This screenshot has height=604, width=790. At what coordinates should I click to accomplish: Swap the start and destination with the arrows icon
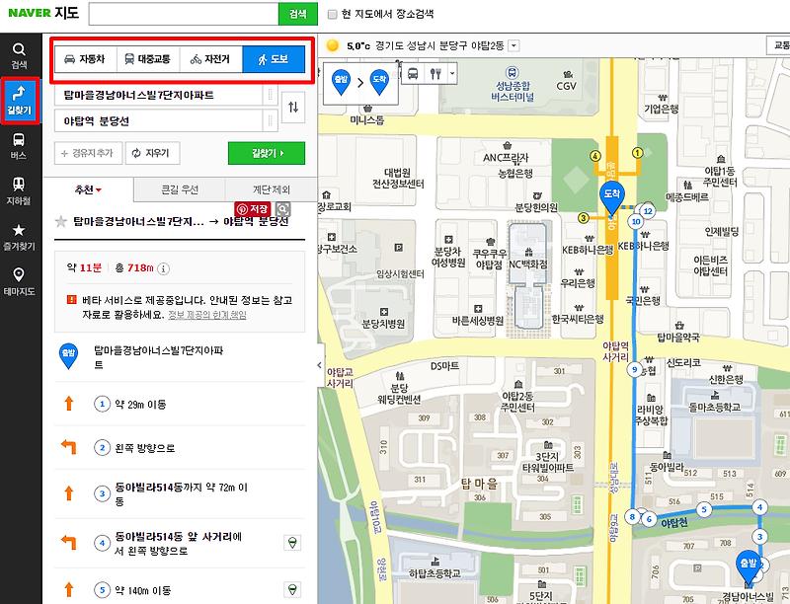pyautogui.click(x=293, y=108)
